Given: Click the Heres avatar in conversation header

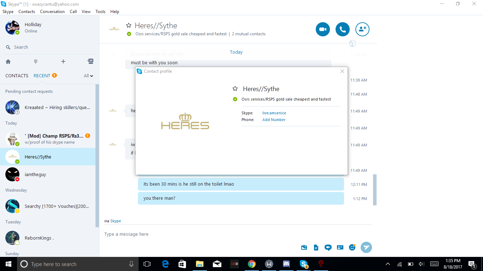Looking at the screenshot, I should [114, 29].
